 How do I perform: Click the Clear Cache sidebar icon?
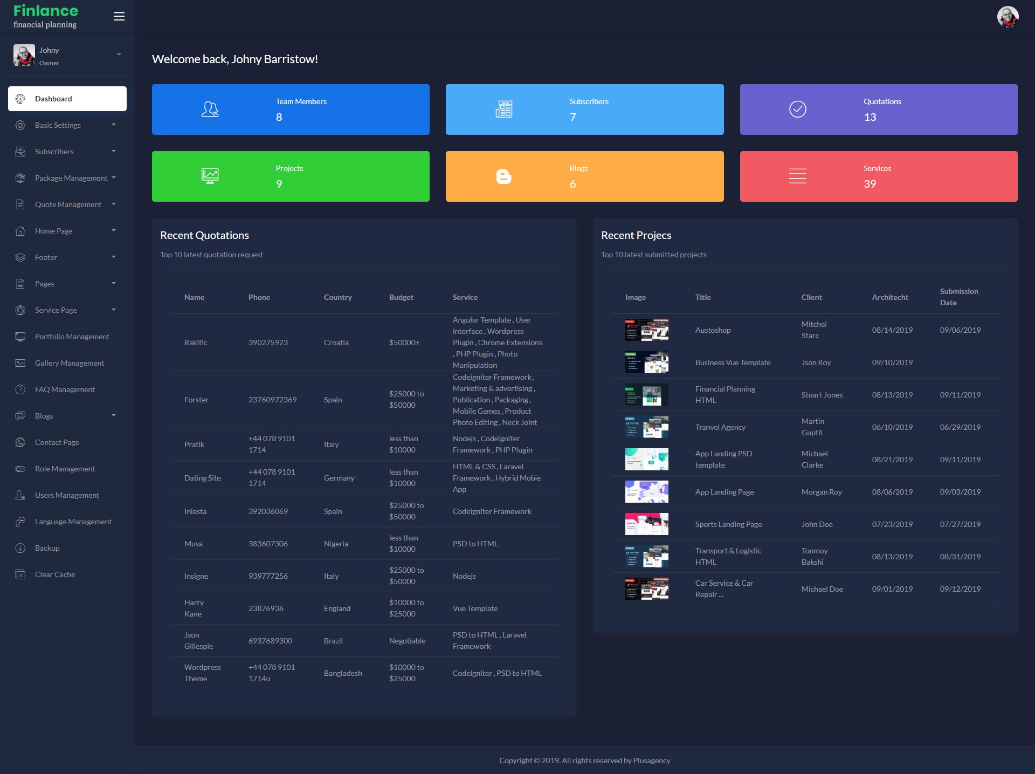pyautogui.click(x=20, y=574)
